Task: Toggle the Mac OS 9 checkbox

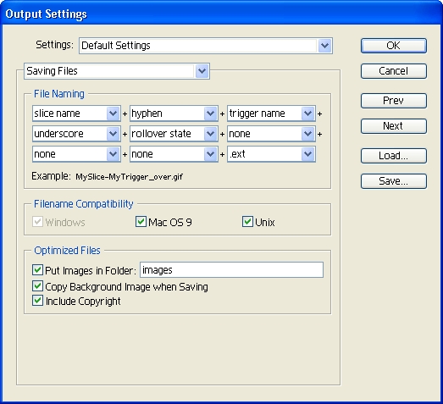Action: click(x=141, y=222)
